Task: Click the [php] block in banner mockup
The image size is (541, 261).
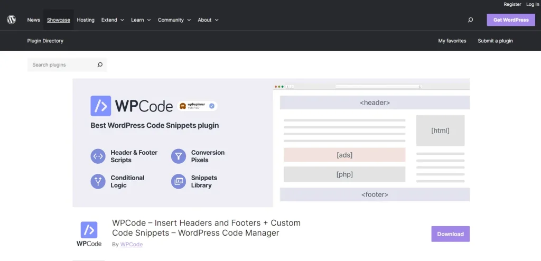Action: click(344, 174)
